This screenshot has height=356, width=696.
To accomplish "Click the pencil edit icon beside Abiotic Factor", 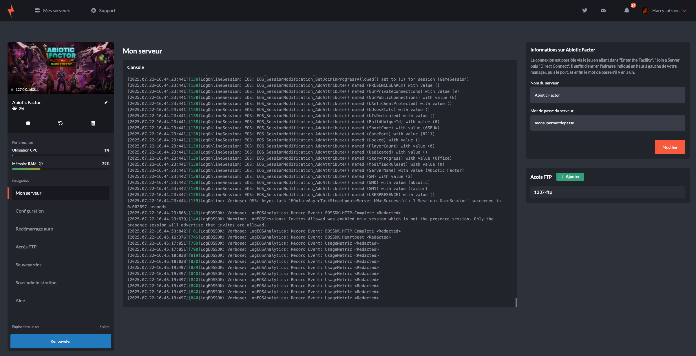I will click(106, 102).
